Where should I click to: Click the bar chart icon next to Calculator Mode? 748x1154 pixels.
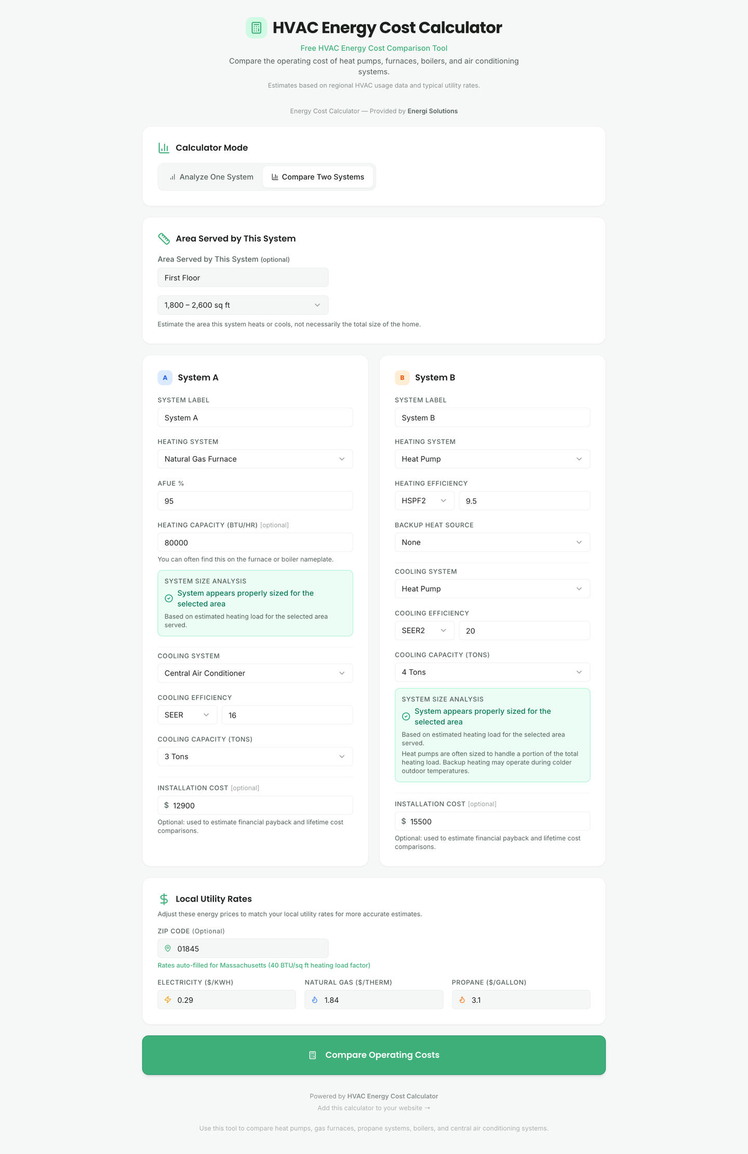point(164,148)
